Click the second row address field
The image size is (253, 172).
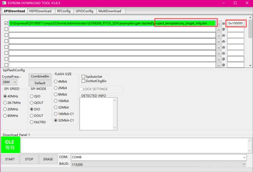click(235, 29)
